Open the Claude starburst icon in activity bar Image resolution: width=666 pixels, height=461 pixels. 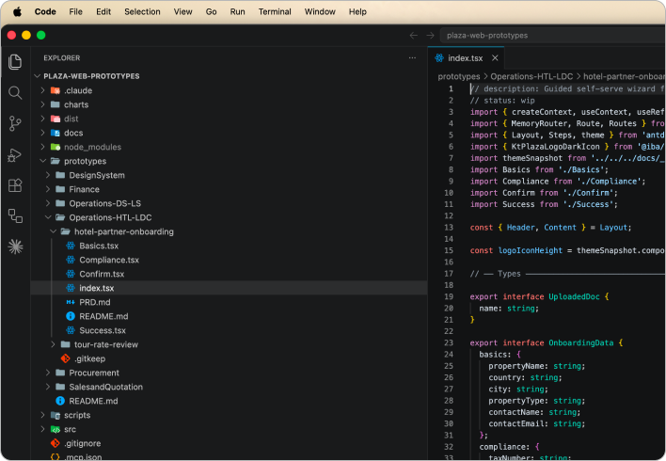click(15, 246)
